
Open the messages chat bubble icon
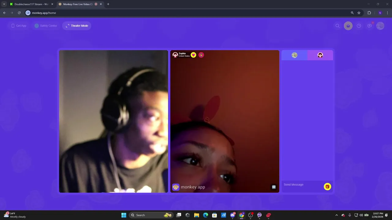370,26
